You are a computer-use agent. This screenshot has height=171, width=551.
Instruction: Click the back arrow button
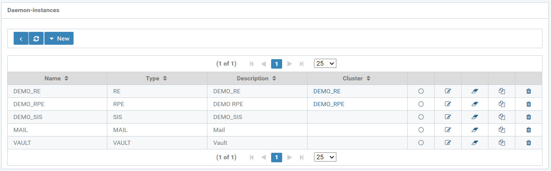click(x=21, y=38)
